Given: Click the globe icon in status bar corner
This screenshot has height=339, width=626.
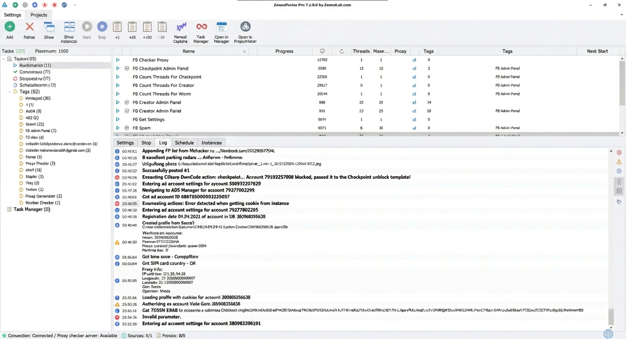Looking at the screenshot, I should click(608, 333).
